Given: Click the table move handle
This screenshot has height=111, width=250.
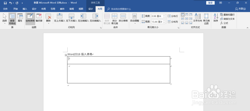Looking at the screenshot, I should 66,55.
